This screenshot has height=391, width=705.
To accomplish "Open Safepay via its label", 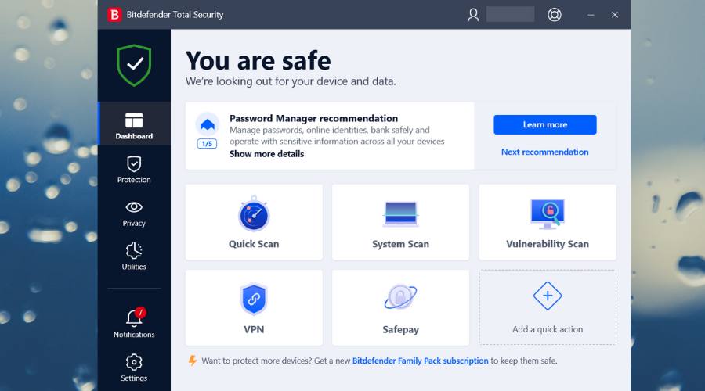I will [x=400, y=329].
